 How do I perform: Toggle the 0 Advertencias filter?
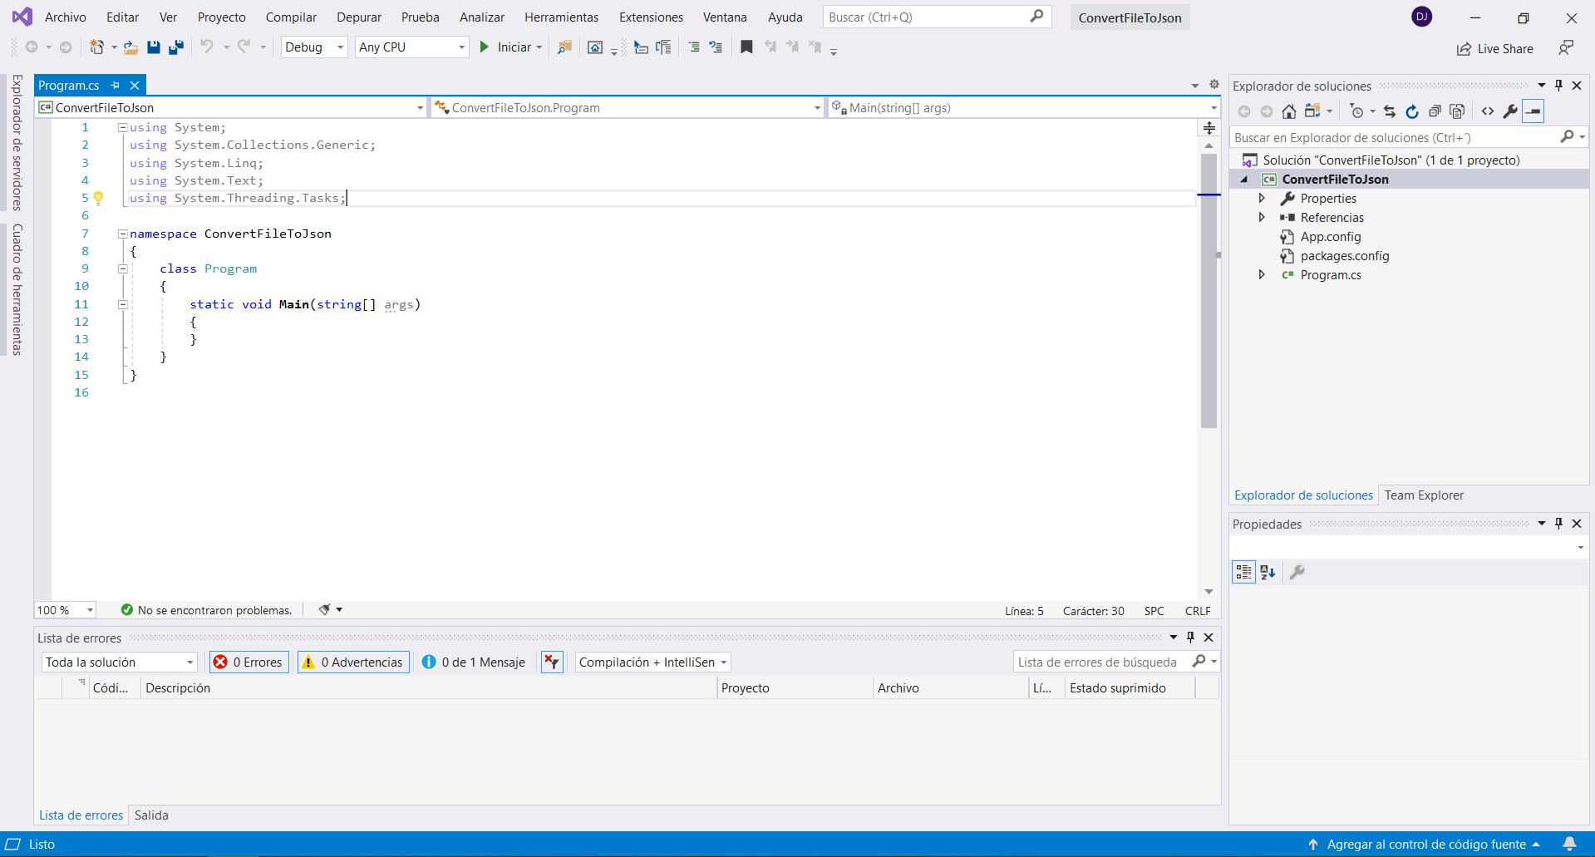click(353, 662)
